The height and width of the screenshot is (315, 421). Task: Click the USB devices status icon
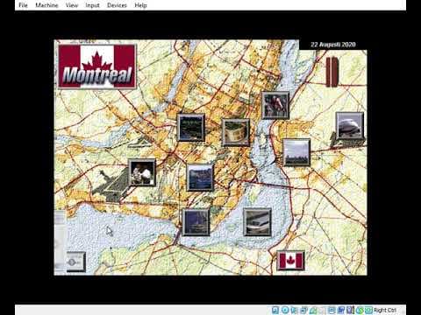coord(313,310)
